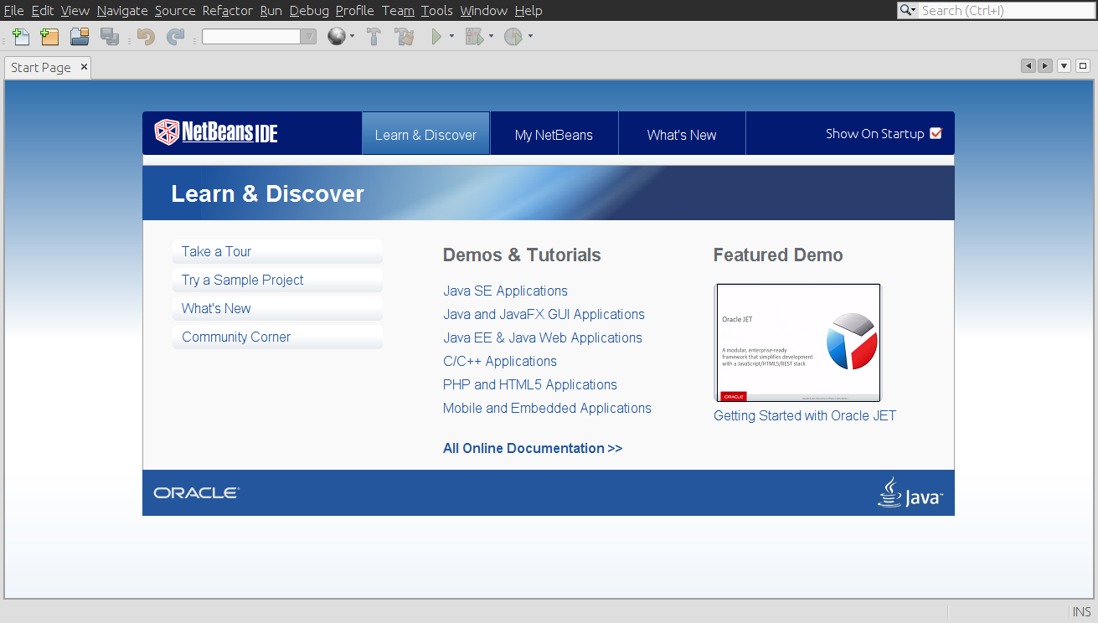Switch to the My NetBeans tab

pos(554,134)
